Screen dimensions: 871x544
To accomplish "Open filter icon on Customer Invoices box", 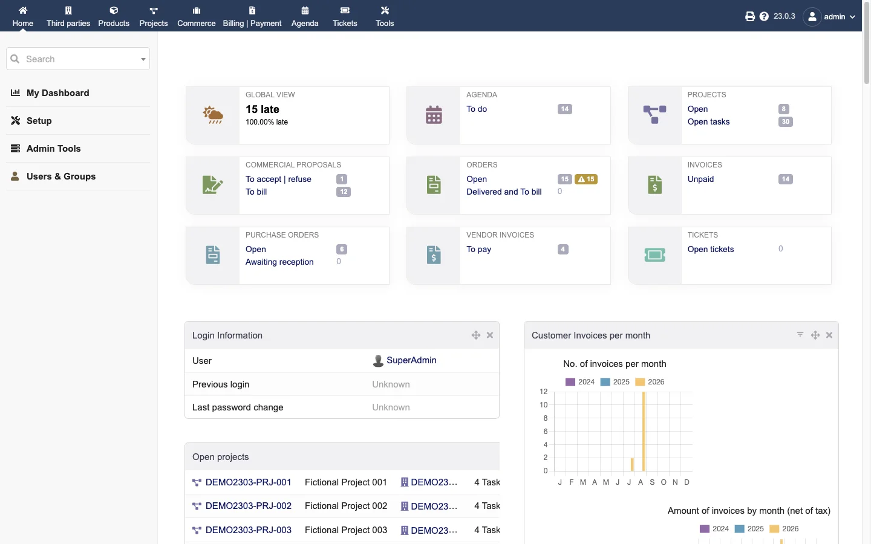I will (800, 334).
